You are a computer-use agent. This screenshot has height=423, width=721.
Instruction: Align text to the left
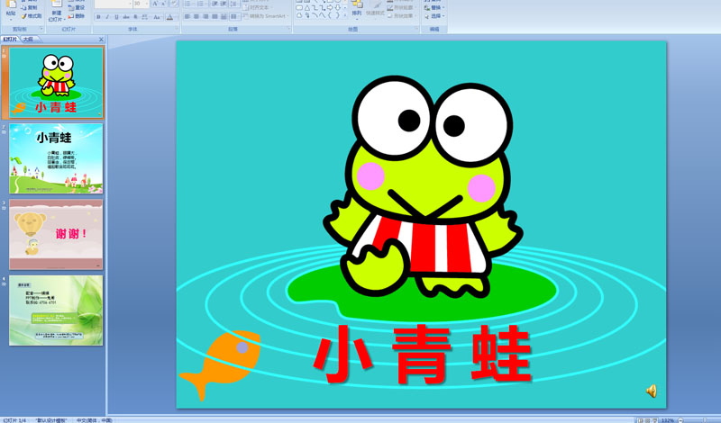click(x=187, y=16)
